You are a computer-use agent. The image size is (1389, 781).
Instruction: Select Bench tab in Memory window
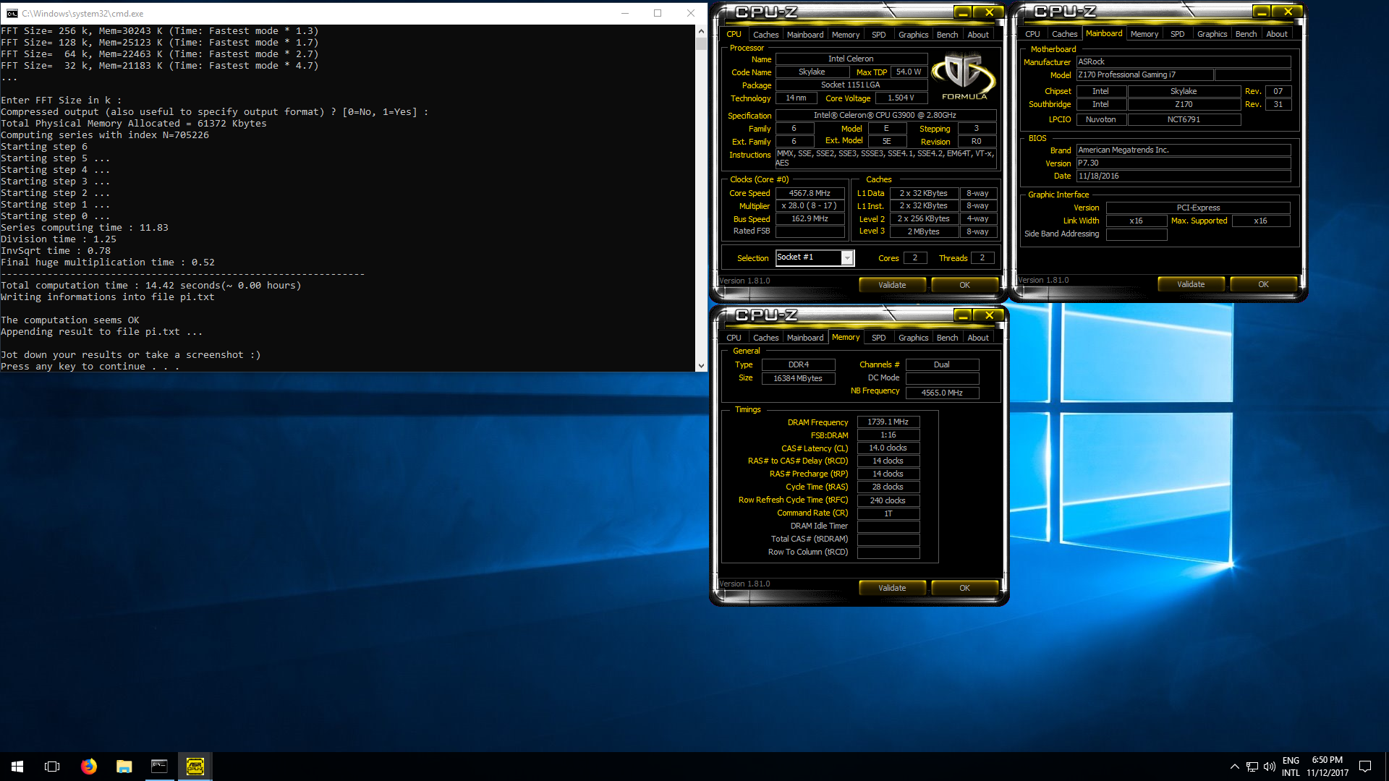tap(947, 338)
